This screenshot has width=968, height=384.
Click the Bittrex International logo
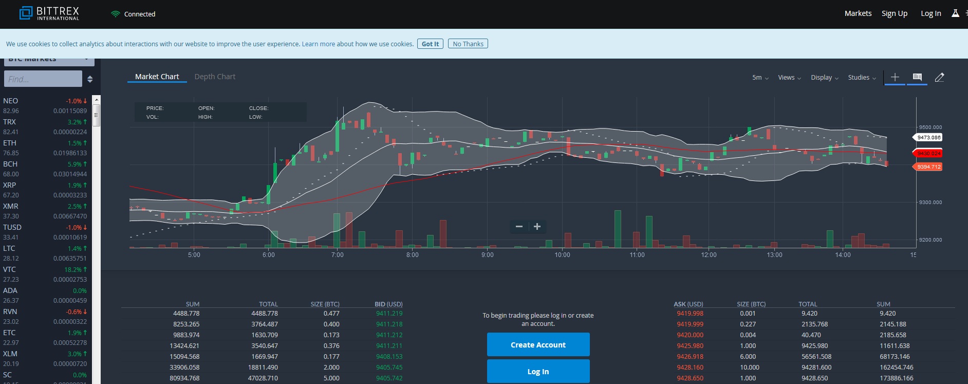[x=49, y=13]
